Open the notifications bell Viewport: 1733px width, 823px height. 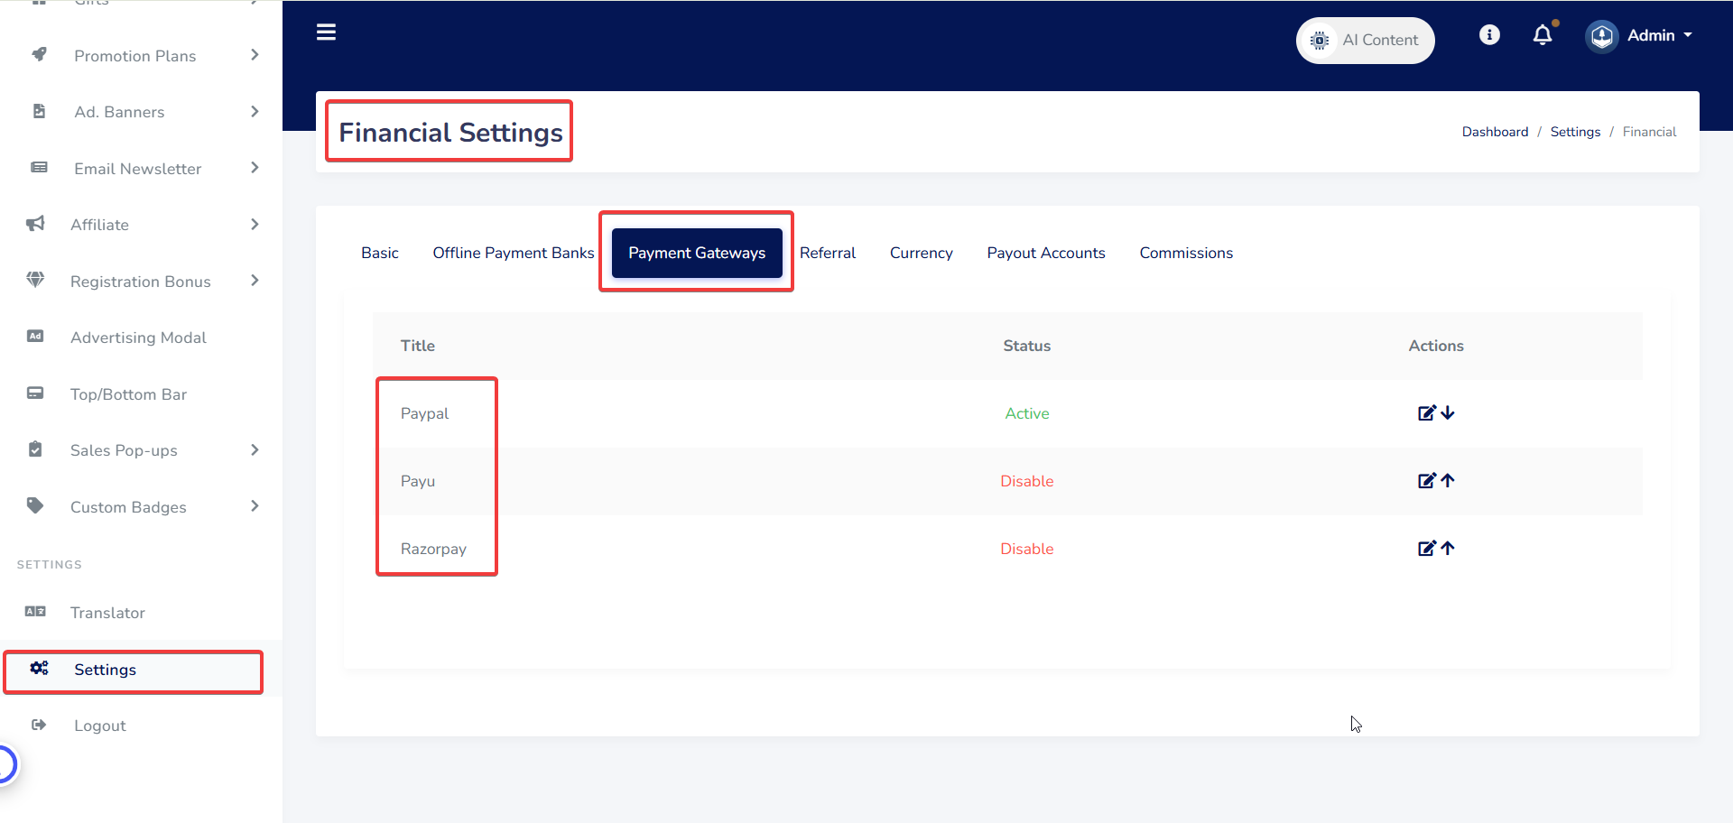click(x=1543, y=35)
